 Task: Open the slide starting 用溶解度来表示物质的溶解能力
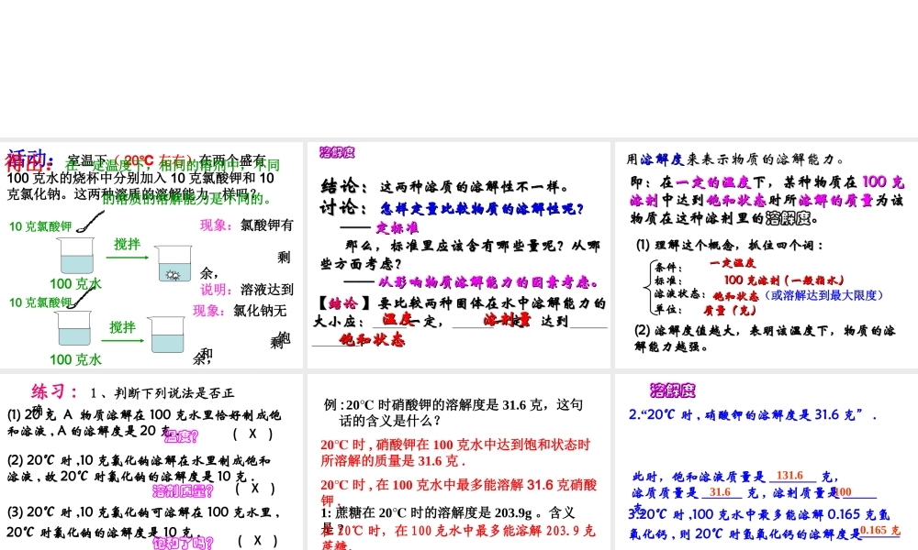[767, 255]
